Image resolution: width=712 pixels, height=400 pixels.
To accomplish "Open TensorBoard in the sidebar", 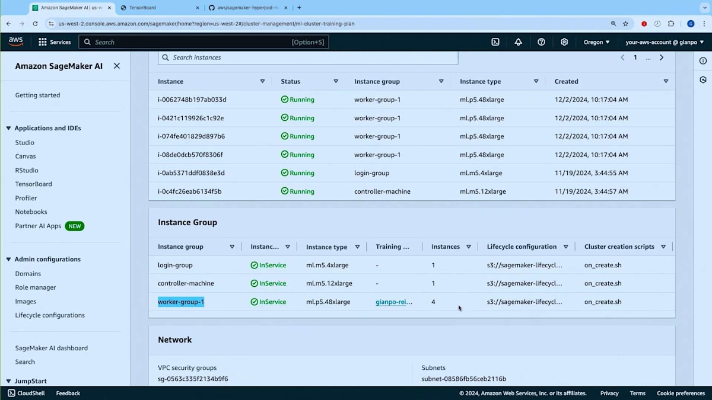I will tap(34, 184).
